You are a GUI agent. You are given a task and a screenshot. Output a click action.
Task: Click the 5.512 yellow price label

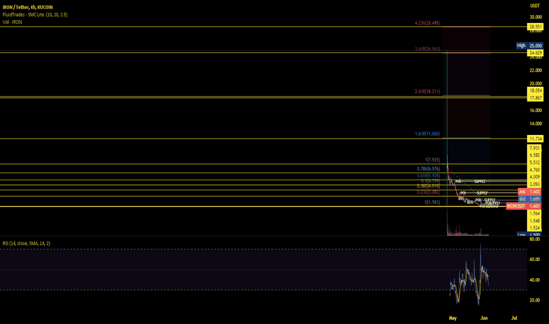click(x=535, y=163)
